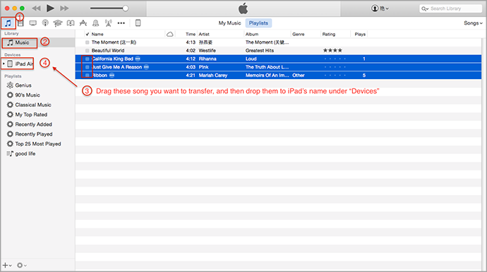This screenshot has width=487, height=272.
Task: Open the Apps library icon
Action: [83, 23]
